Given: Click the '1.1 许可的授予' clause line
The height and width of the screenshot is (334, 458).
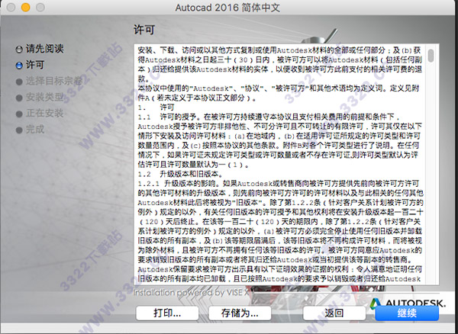Looking at the screenshot, I should pos(269,117).
